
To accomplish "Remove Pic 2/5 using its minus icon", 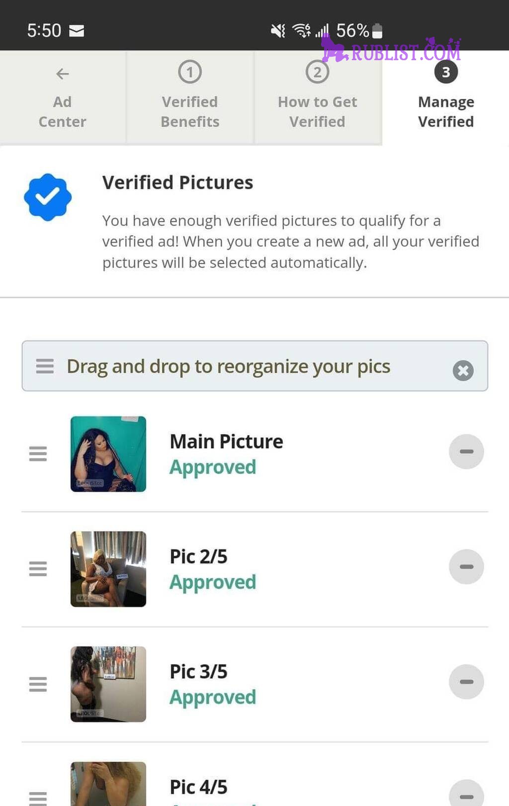I will (x=466, y=567).
